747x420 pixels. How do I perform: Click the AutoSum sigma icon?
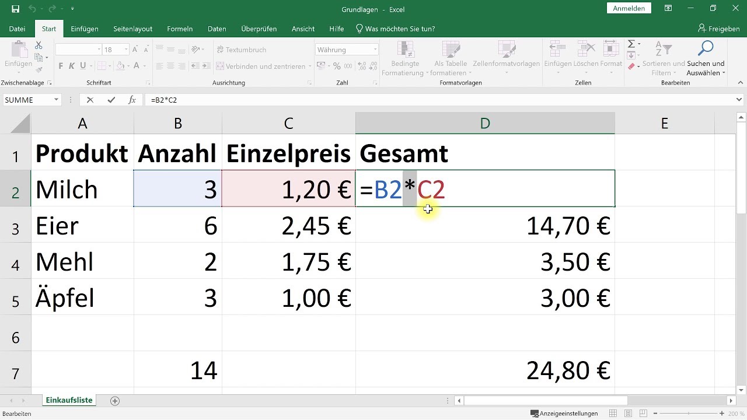tap(631, 44)
